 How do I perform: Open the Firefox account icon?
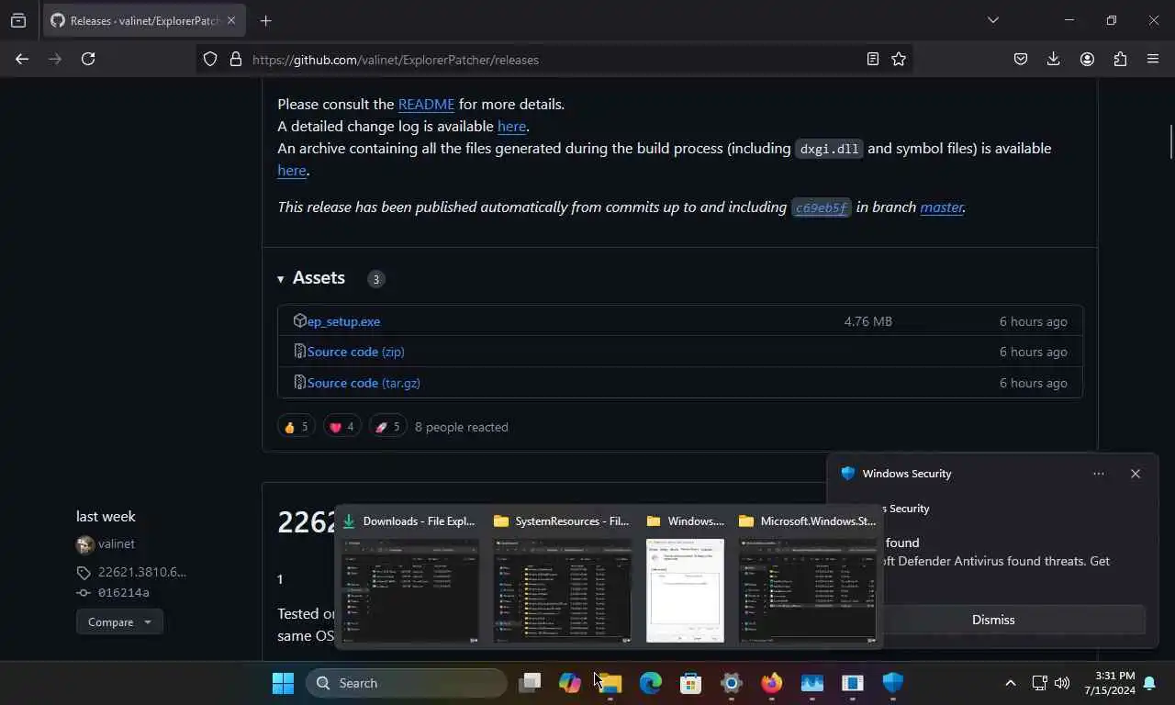tap(1087, 59)
